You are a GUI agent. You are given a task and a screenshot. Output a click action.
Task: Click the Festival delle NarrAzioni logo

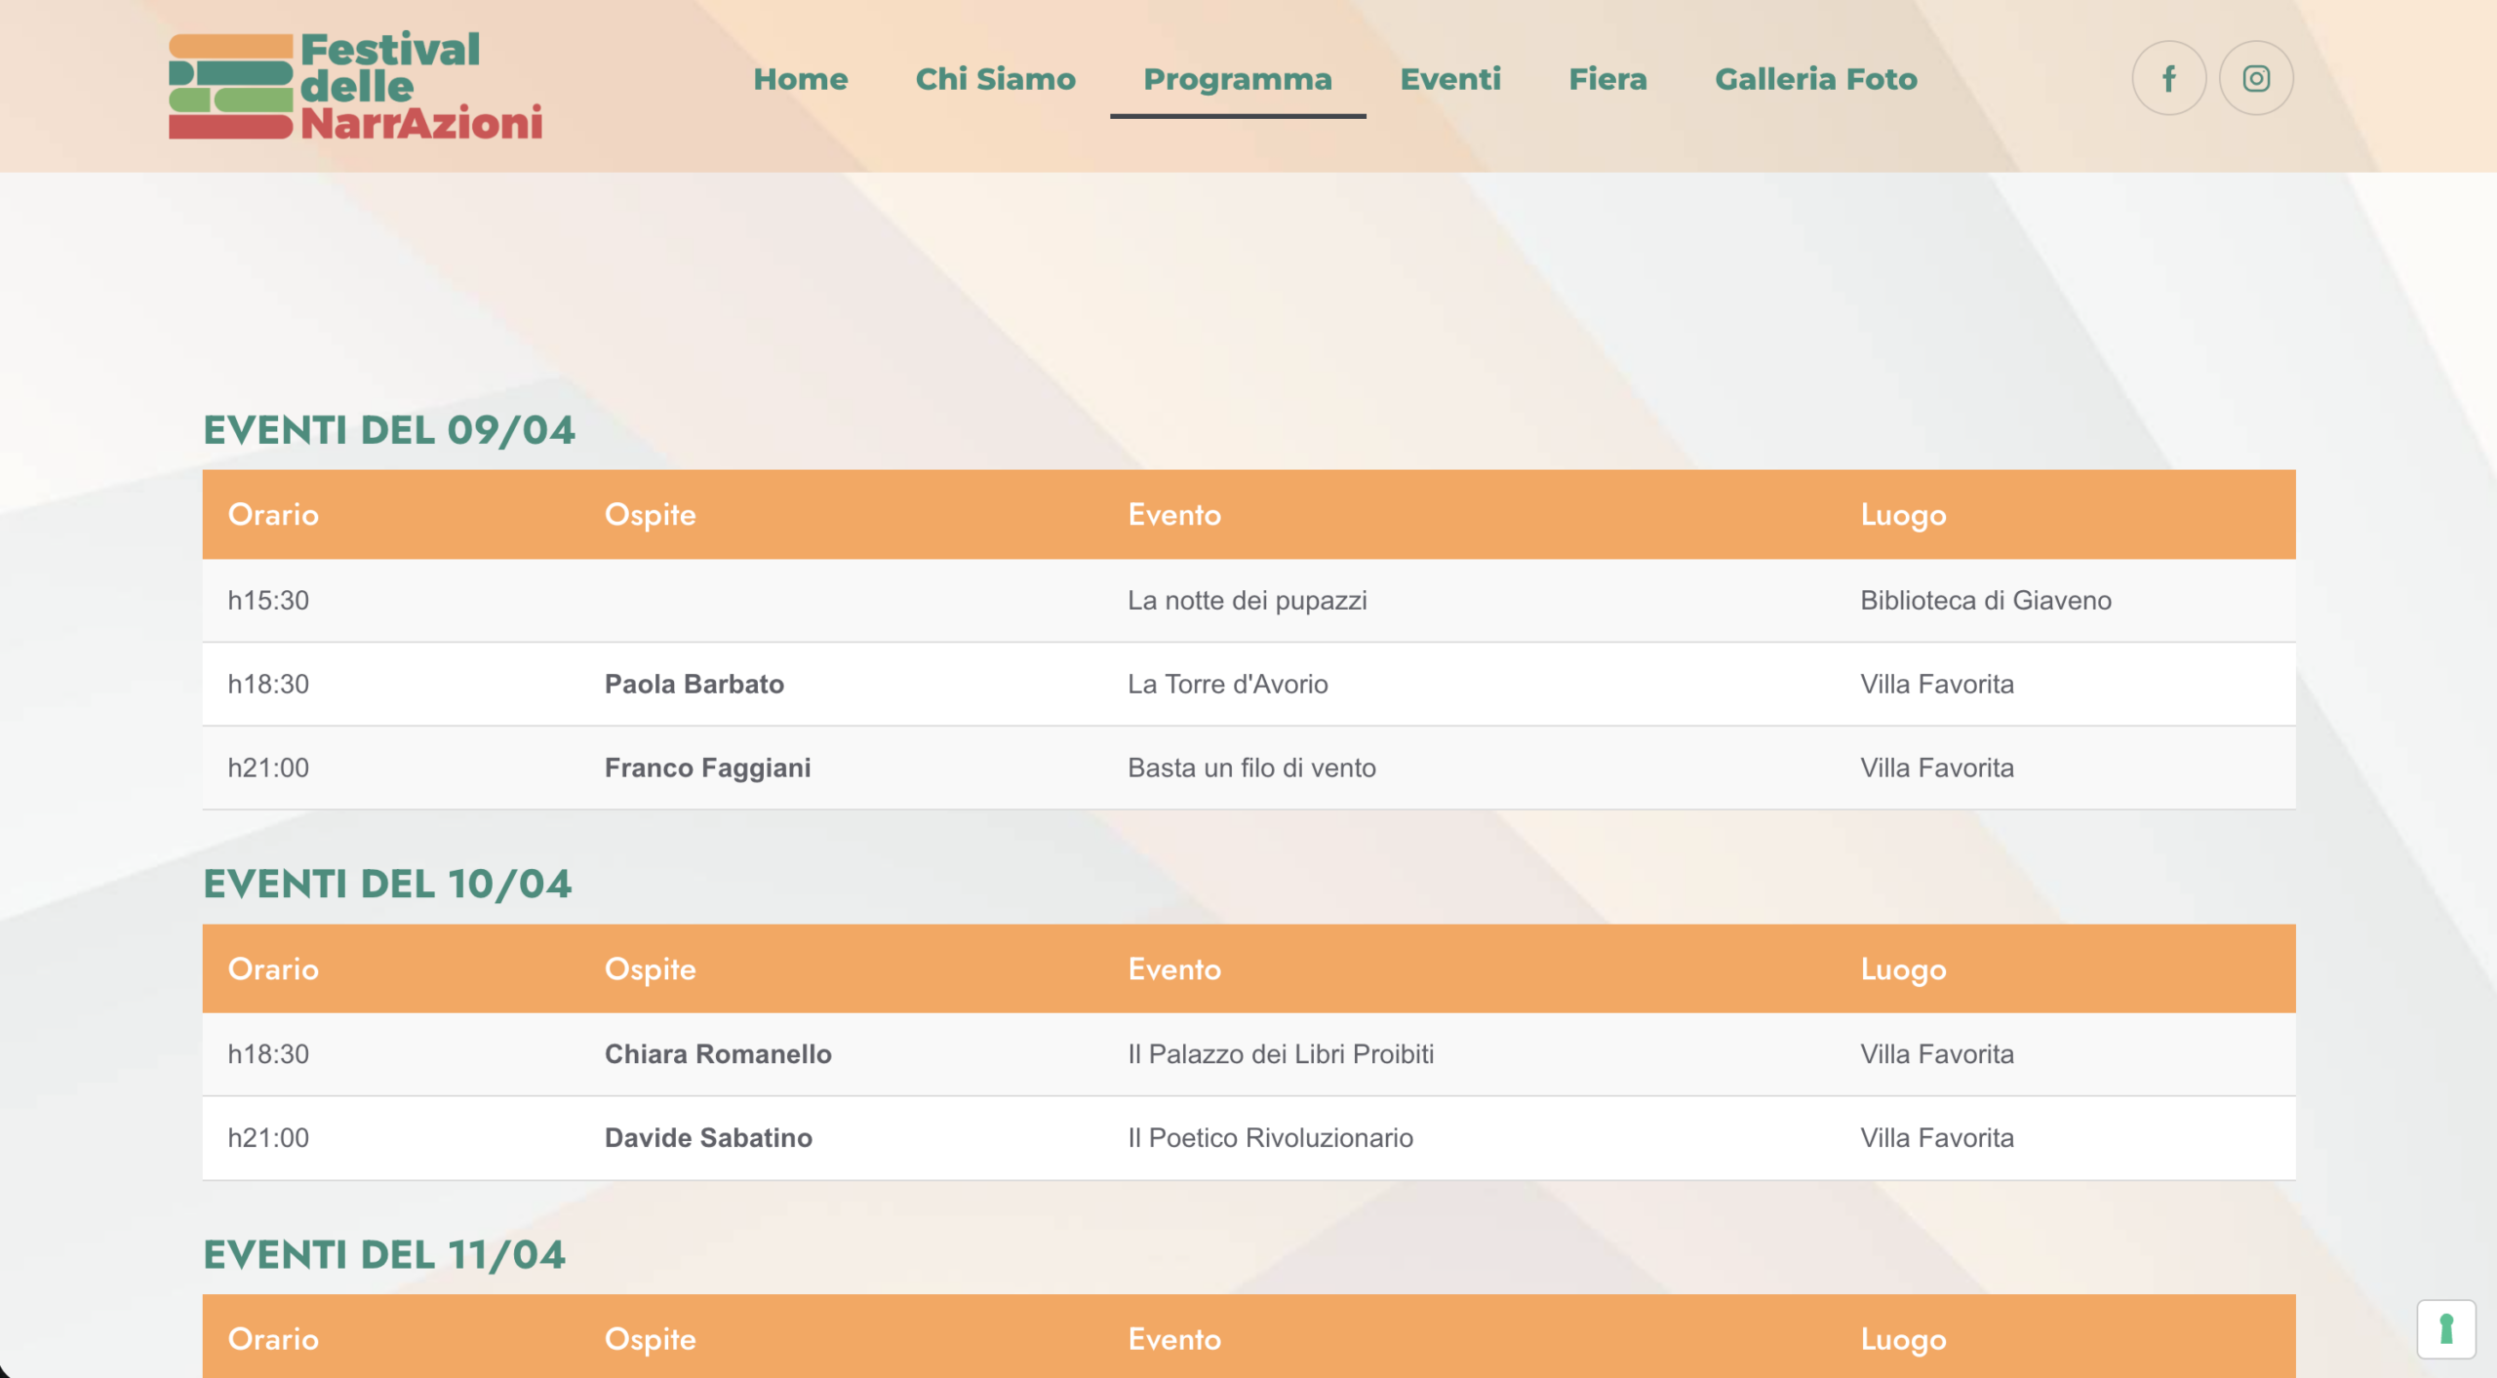click(355, 86)
